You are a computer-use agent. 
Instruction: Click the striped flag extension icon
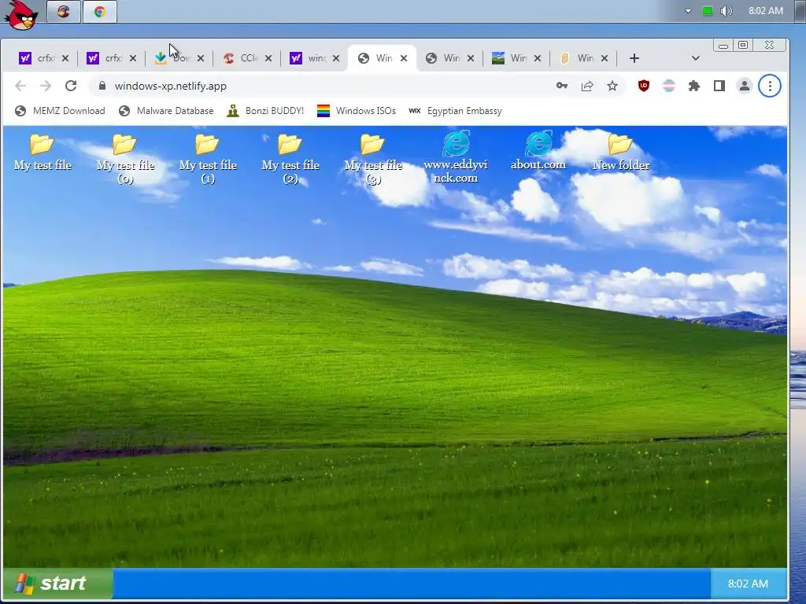click(669, 86)
